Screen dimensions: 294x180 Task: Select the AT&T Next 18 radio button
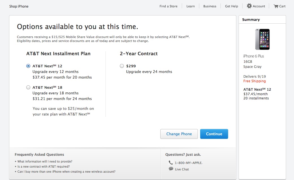point(28,87)
